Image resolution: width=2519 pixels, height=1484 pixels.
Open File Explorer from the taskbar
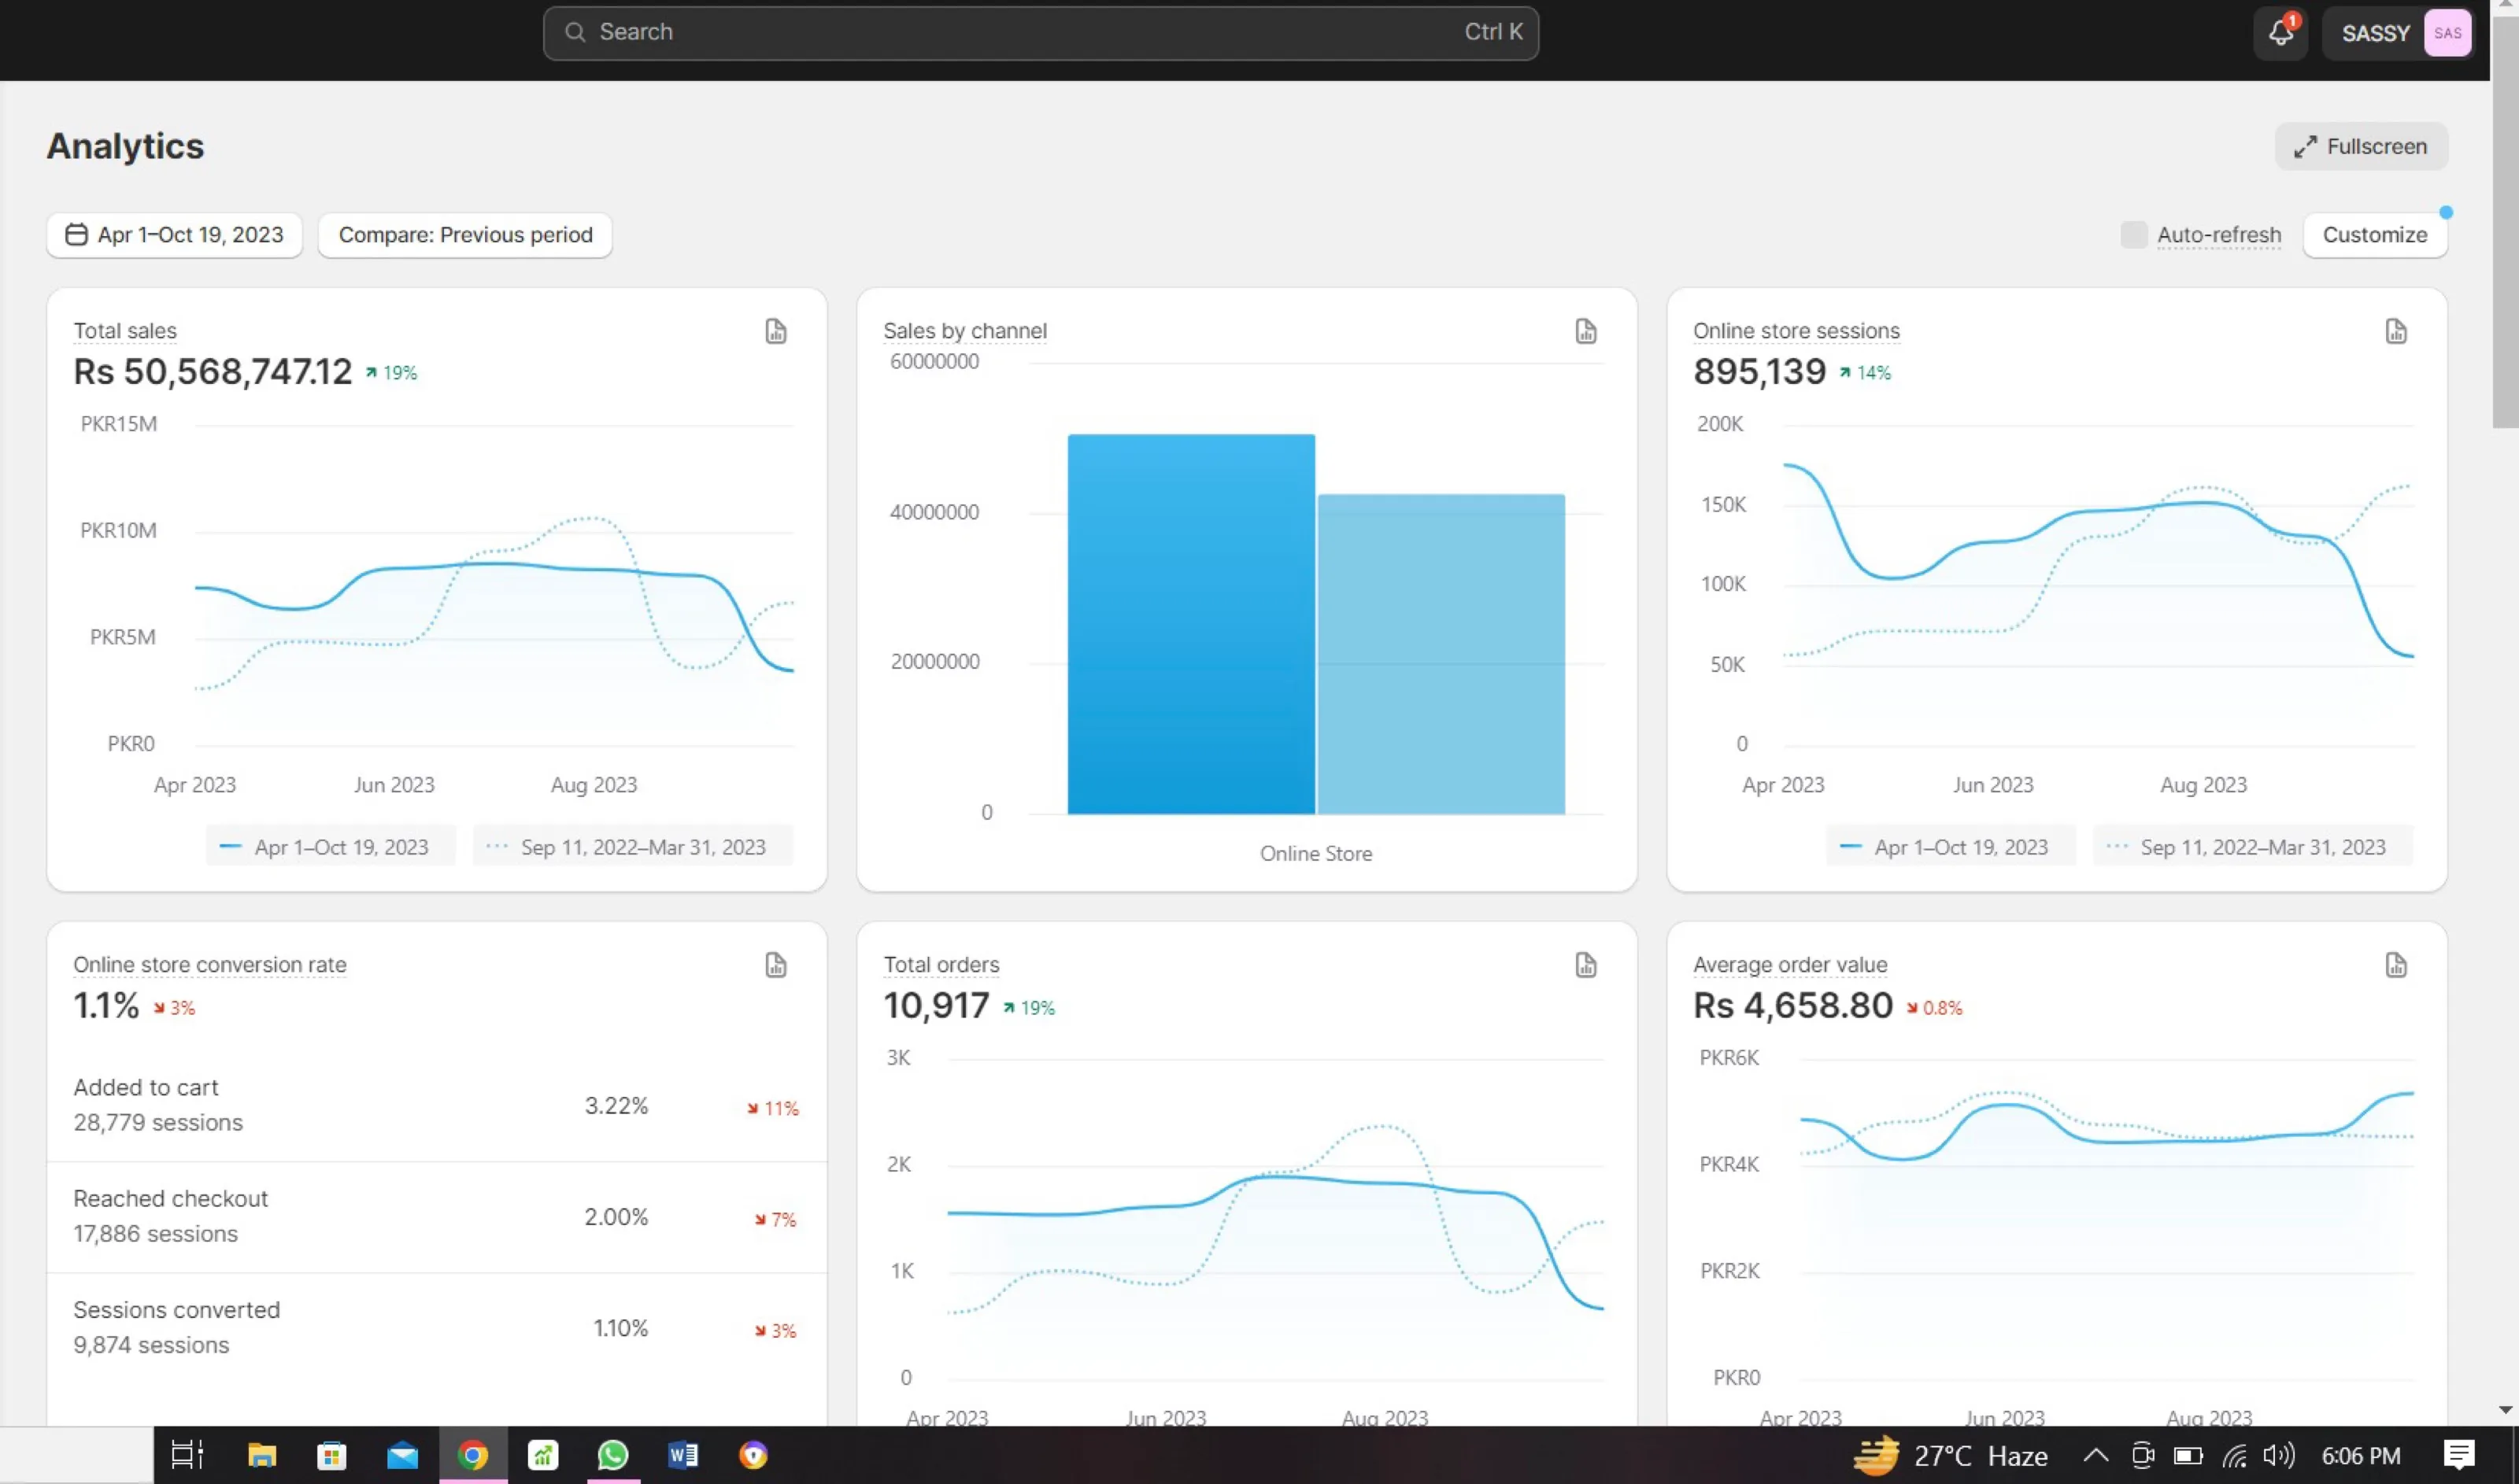(x=262, y=1455)
